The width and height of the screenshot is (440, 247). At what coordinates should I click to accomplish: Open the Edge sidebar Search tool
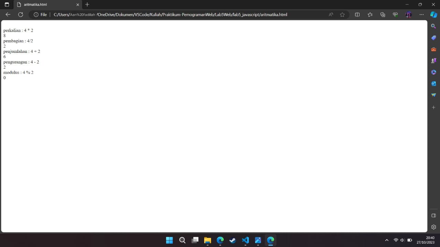(433, 26)
